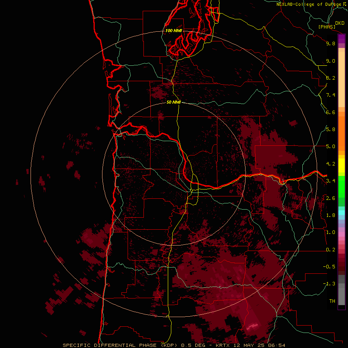Click the 9.0 value on color scale

[331, 61]
